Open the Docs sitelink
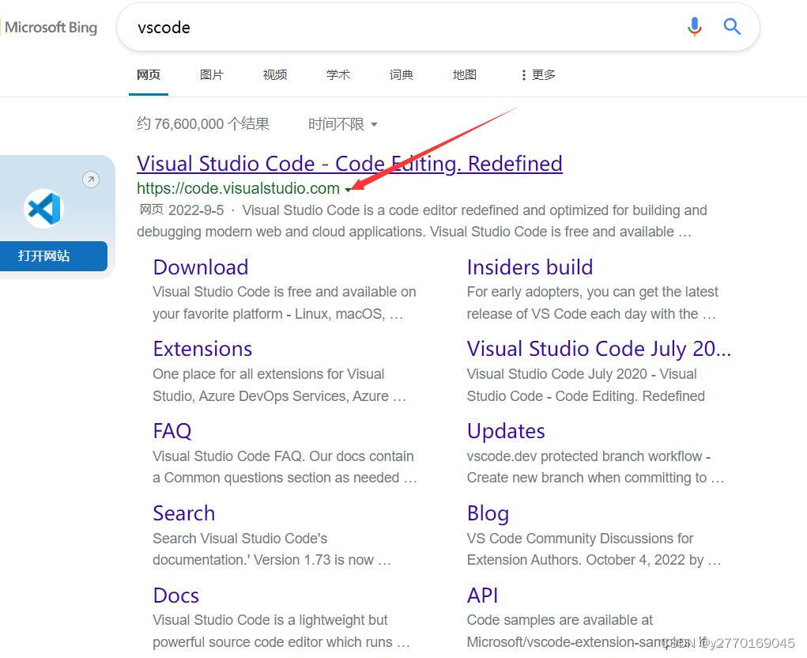Viewport: 807px width, 658px height. click(x=176, y=596)
